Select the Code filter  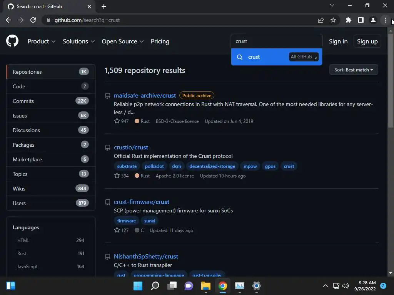point(51,86)
